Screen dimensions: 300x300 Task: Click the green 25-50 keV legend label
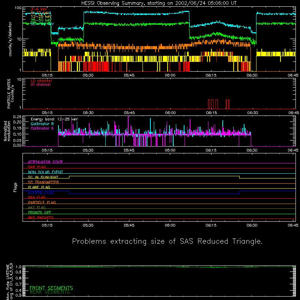click(41, 20)
